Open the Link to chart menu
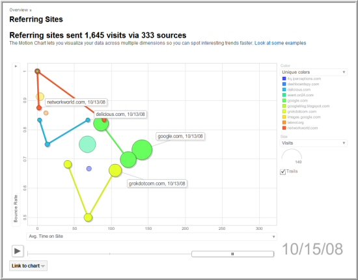358x280 pixels. pyautogui.click(x=28, y=266)
